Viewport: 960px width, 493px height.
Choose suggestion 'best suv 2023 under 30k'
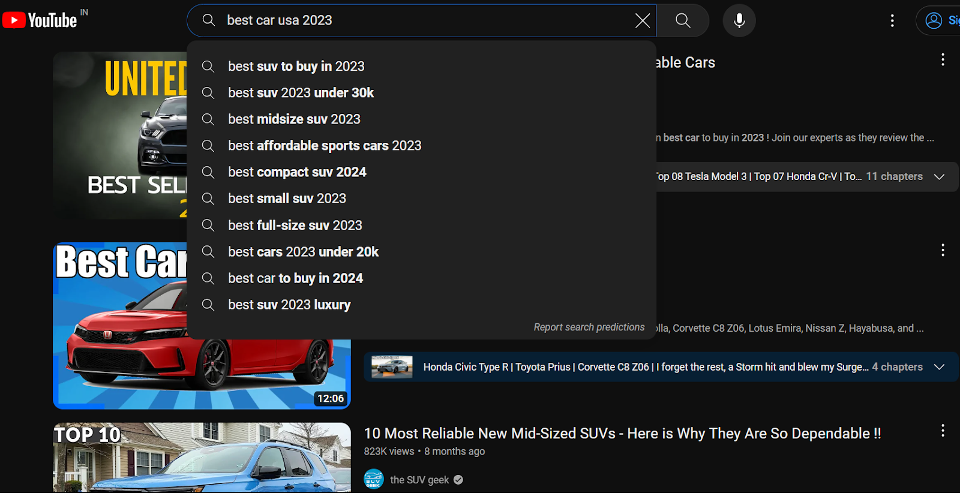coord(421,92)
